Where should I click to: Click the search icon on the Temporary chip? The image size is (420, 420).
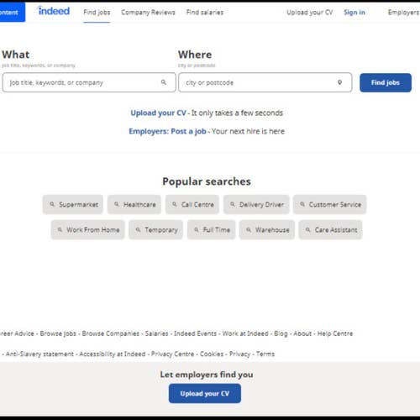click(138, 229)
